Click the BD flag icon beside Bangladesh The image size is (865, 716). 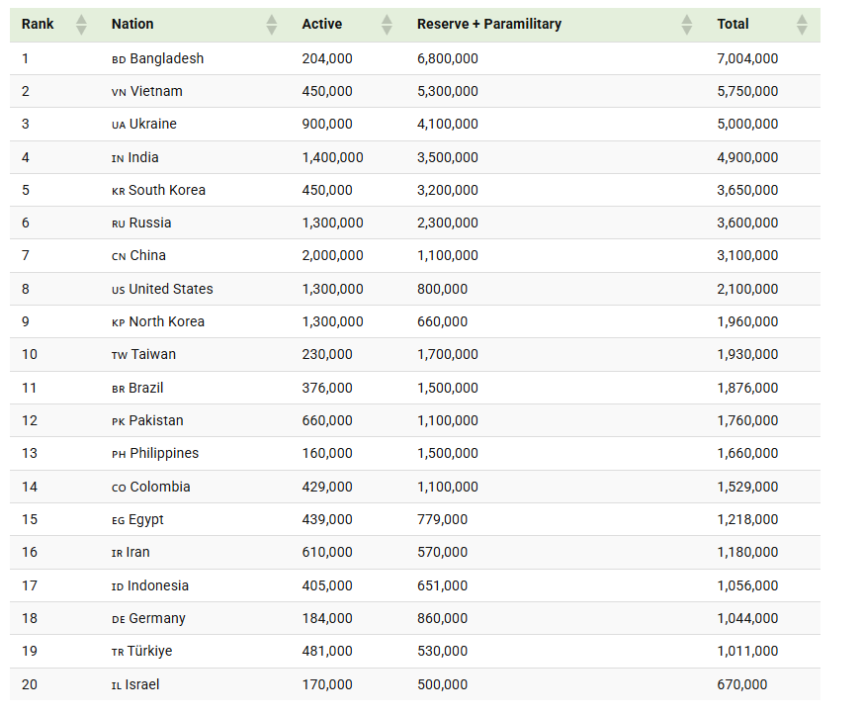click(x=119, y=59)
